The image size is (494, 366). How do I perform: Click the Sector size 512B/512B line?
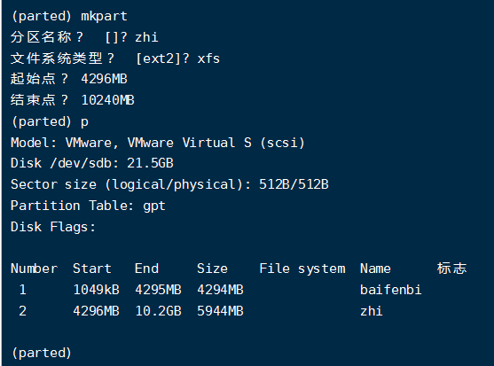(x=169, y=184)
